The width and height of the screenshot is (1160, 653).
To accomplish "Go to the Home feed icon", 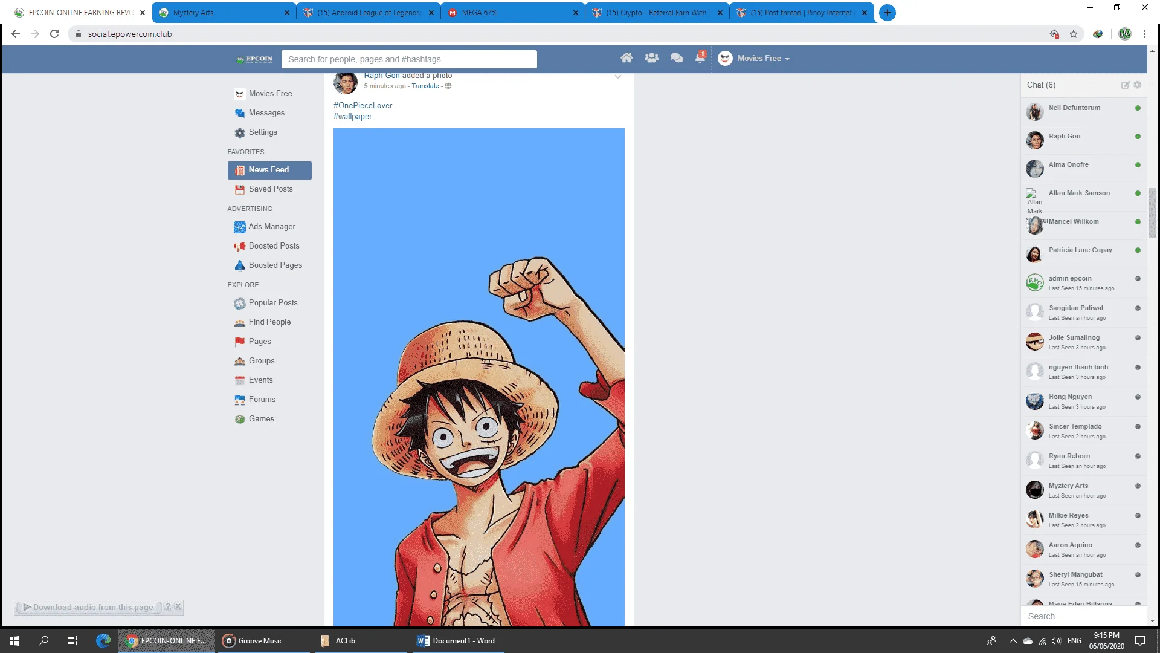I will [627, 58].
